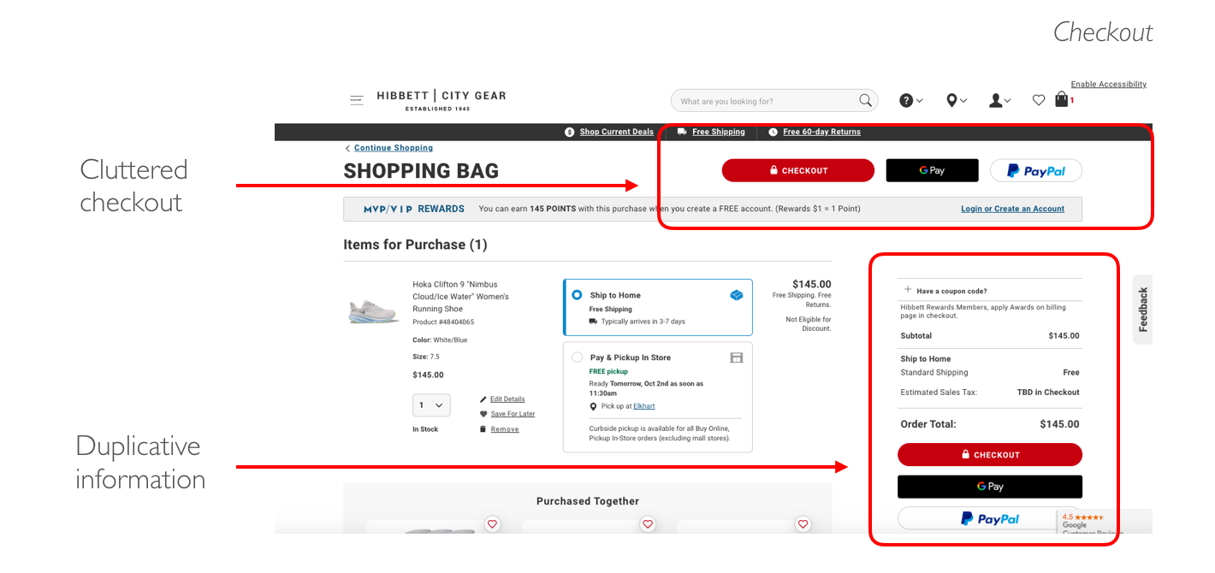Image resolution: width=1215 pixels, height=573 pixels.
Task: Click Save For Later link
Action: tap(513, 414)
